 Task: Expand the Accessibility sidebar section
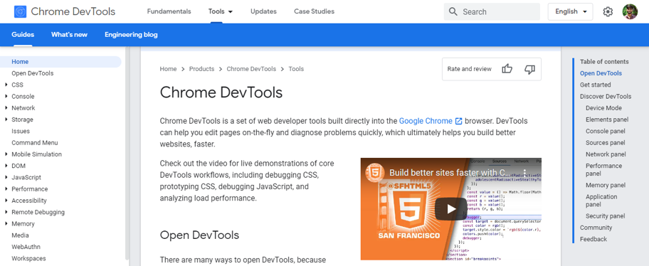(x=6, y=201)
